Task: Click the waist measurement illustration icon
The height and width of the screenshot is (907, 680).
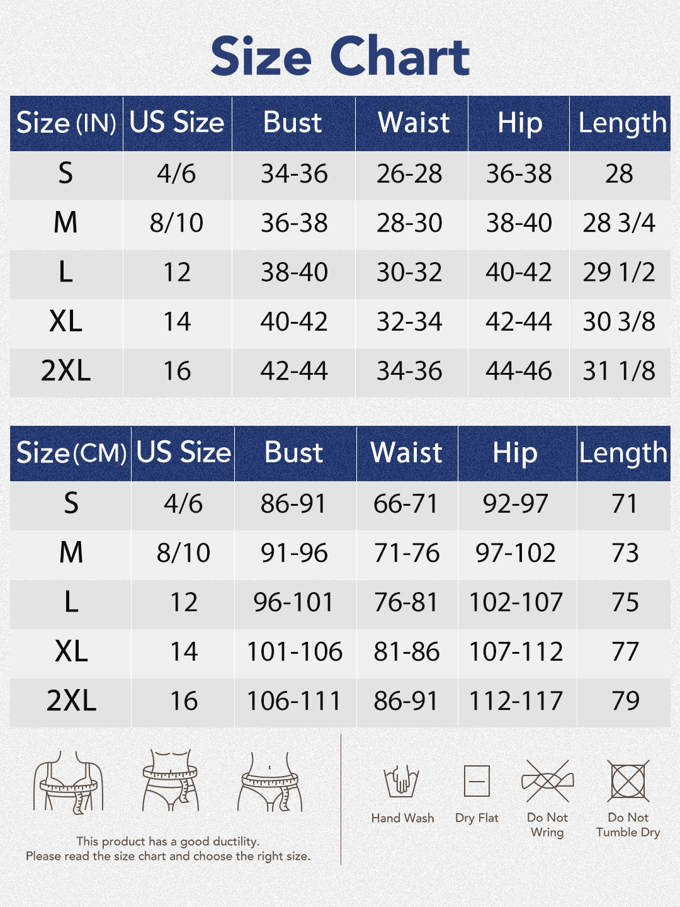Action: [x=170, y=780]
